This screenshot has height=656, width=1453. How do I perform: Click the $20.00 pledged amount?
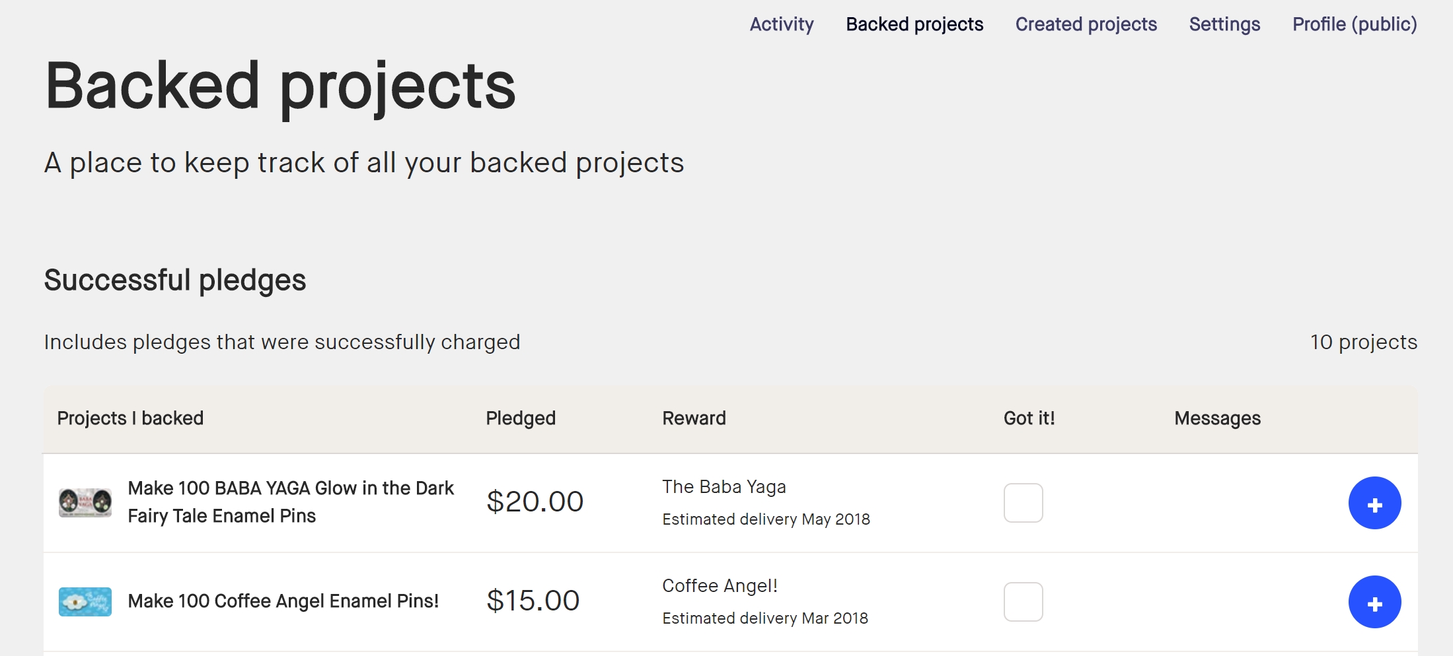(535, 502)
